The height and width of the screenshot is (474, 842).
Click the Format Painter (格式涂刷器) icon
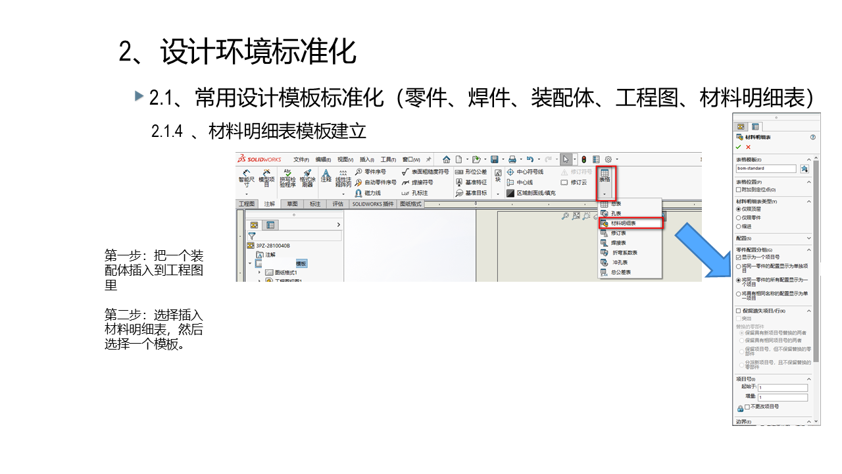[307, 178]
